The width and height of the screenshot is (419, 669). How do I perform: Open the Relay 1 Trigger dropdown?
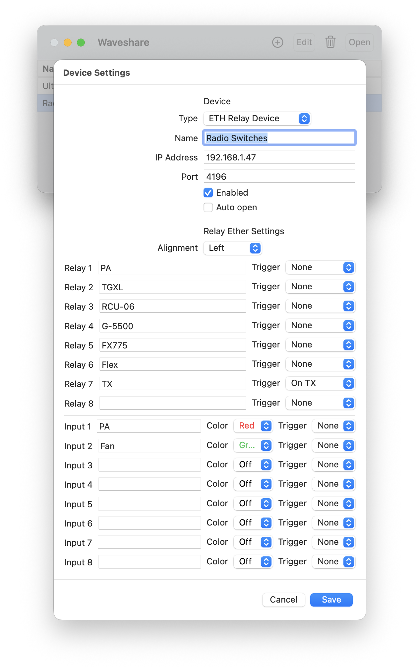(320, 267)
